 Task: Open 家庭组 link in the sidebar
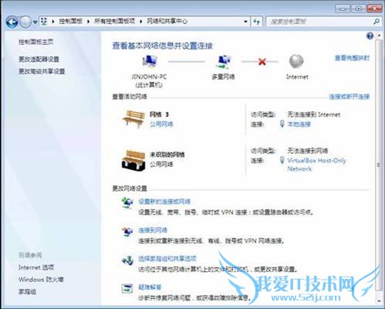27,291
